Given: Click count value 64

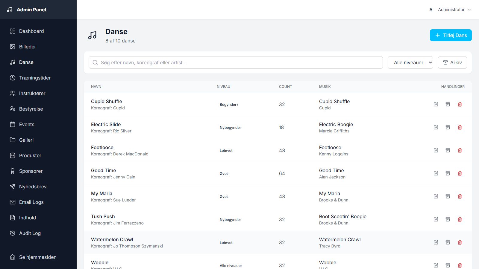Looking at the screenshot, I should click(282, 173).
